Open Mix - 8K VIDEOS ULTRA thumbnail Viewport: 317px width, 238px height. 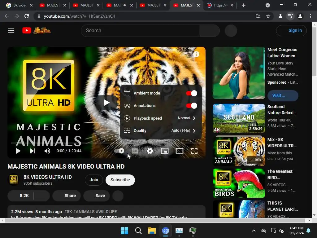pos(239,151)
